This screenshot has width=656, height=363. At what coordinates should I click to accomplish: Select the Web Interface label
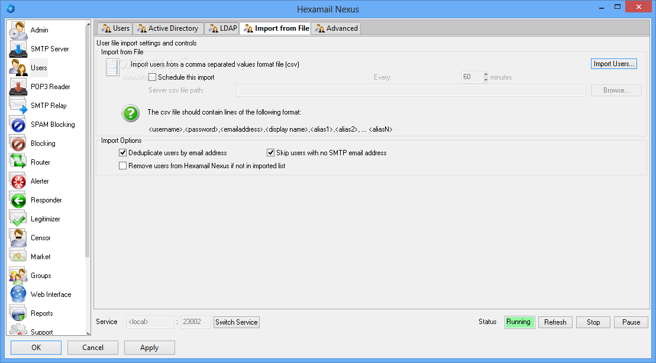pyautogui.click(x=51, y=295)
